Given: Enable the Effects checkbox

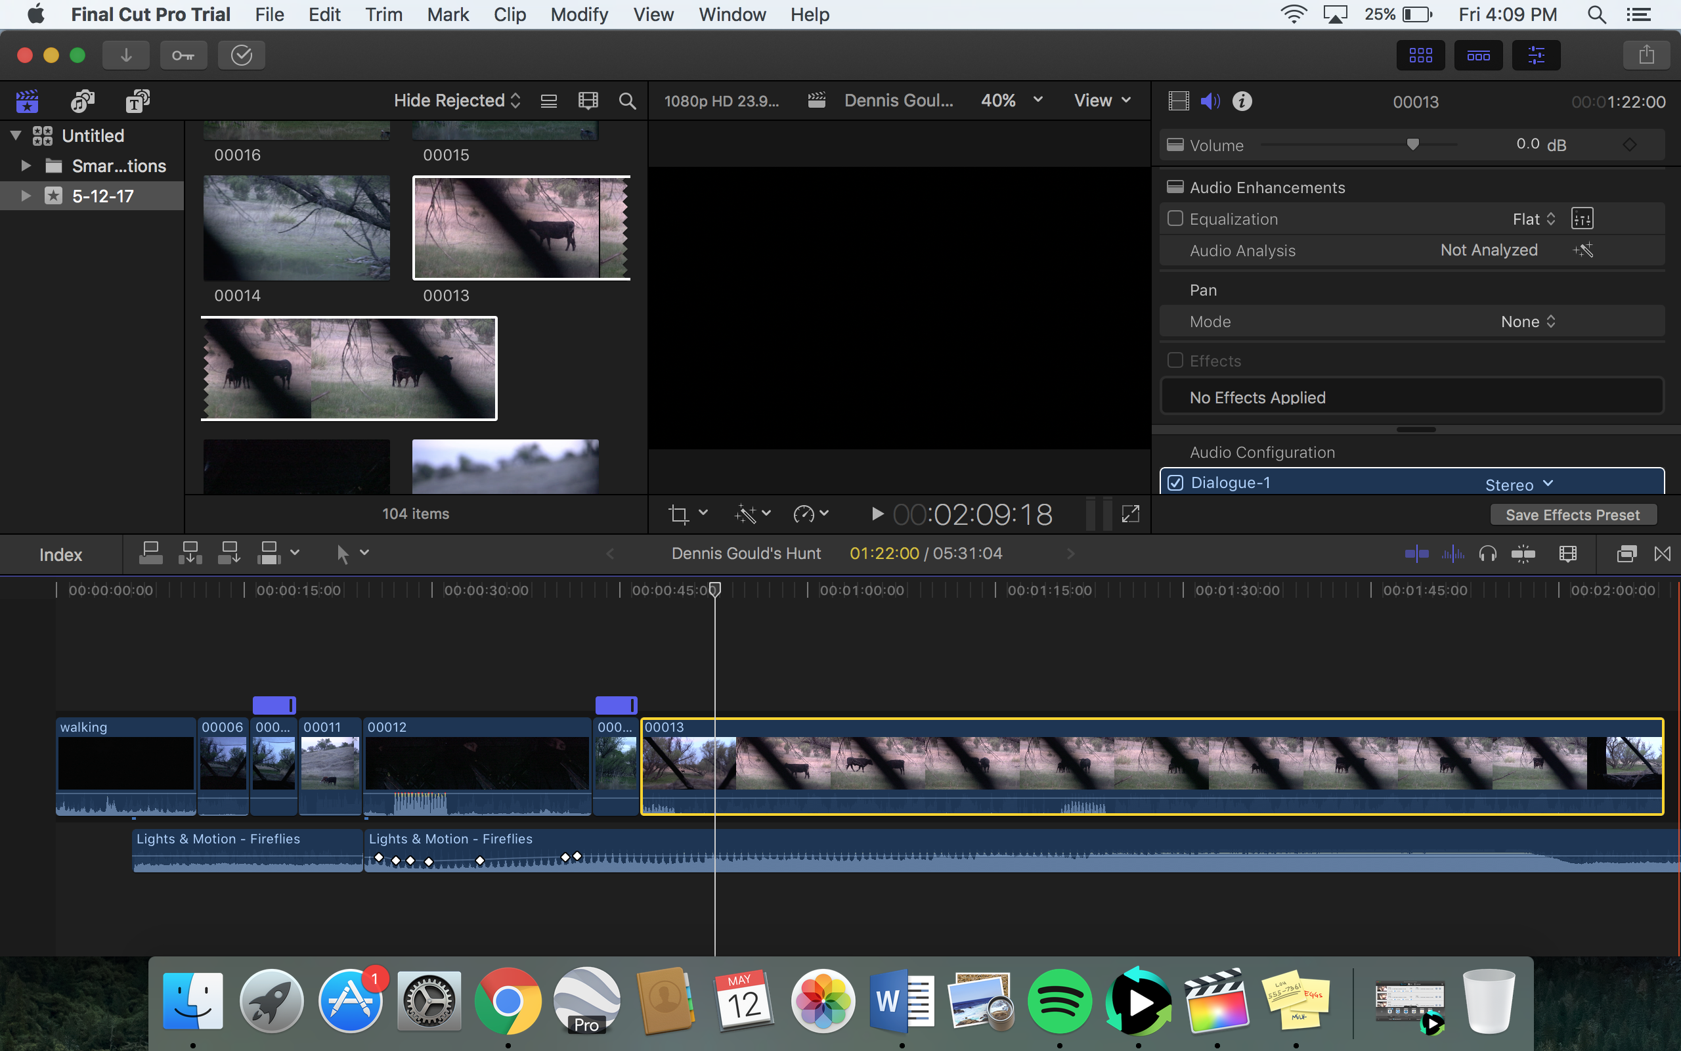Looking at the screenshot, I should pos(1175,360).
